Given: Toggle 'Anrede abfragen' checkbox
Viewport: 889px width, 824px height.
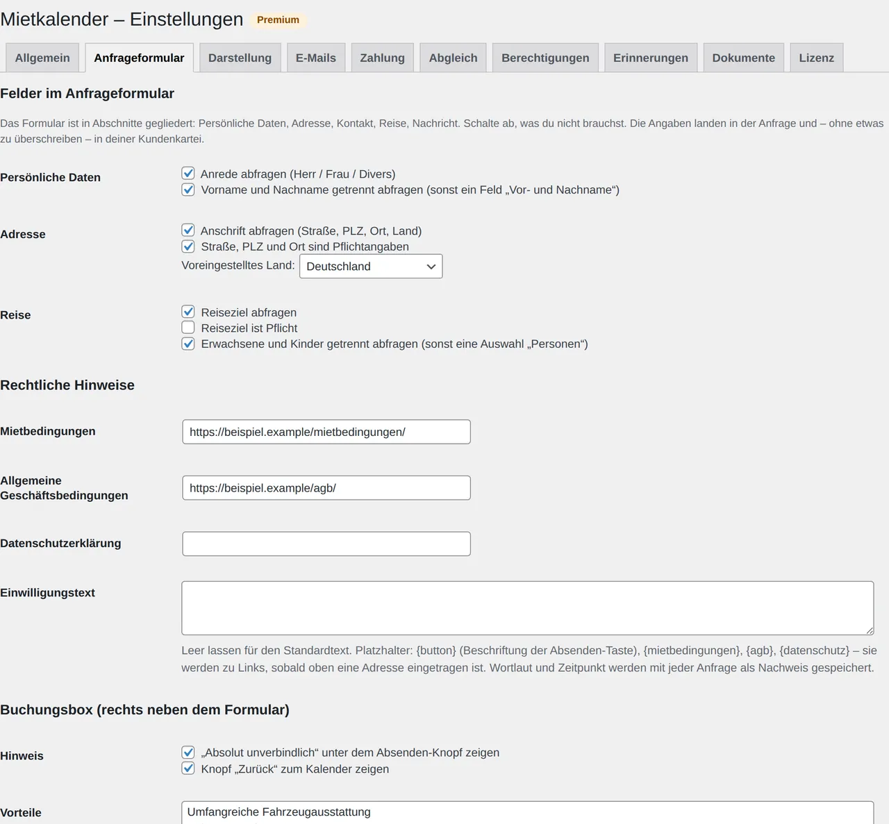Looking at the screenshot, I should tap(188, 174).
